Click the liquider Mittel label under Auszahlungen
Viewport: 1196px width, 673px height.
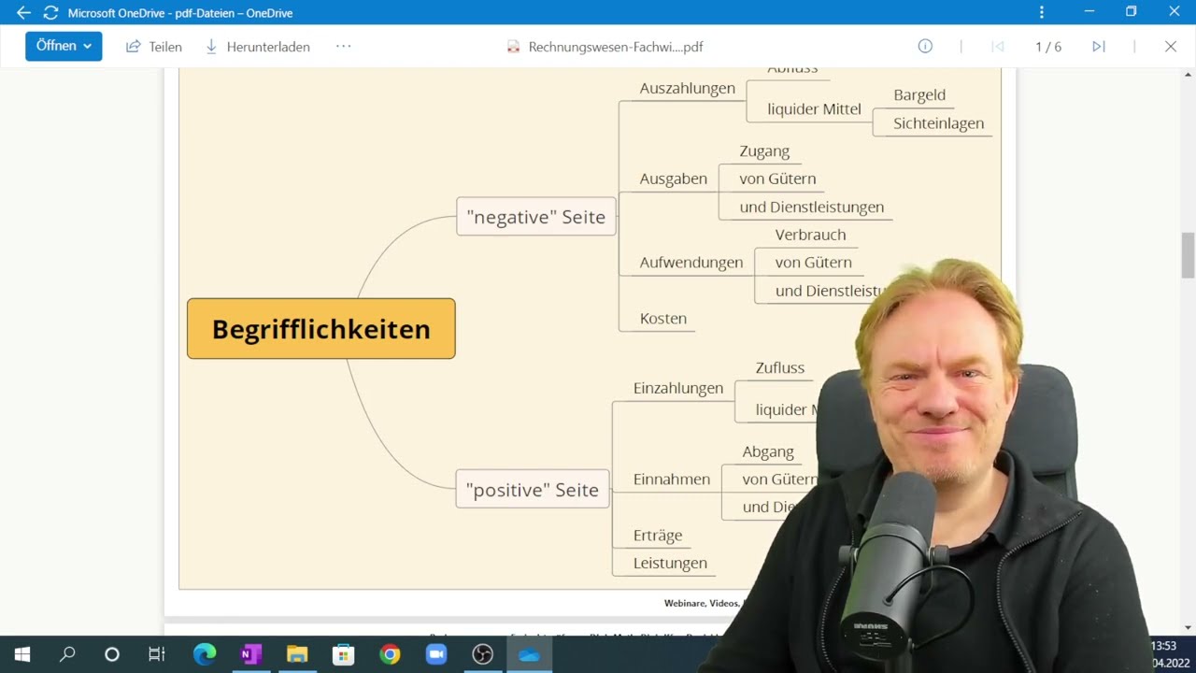814,109
